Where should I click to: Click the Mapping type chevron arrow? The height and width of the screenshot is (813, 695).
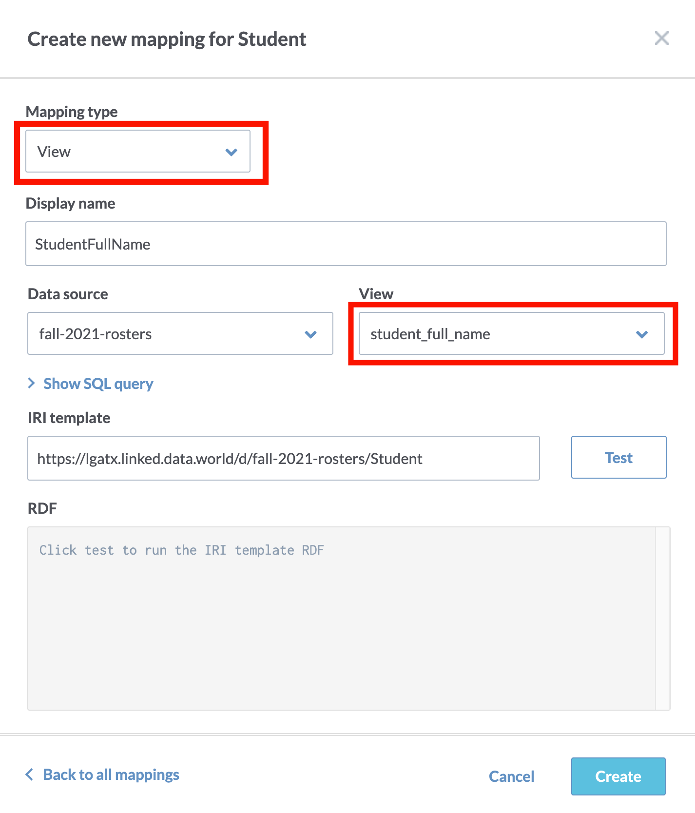coord(232,152)
